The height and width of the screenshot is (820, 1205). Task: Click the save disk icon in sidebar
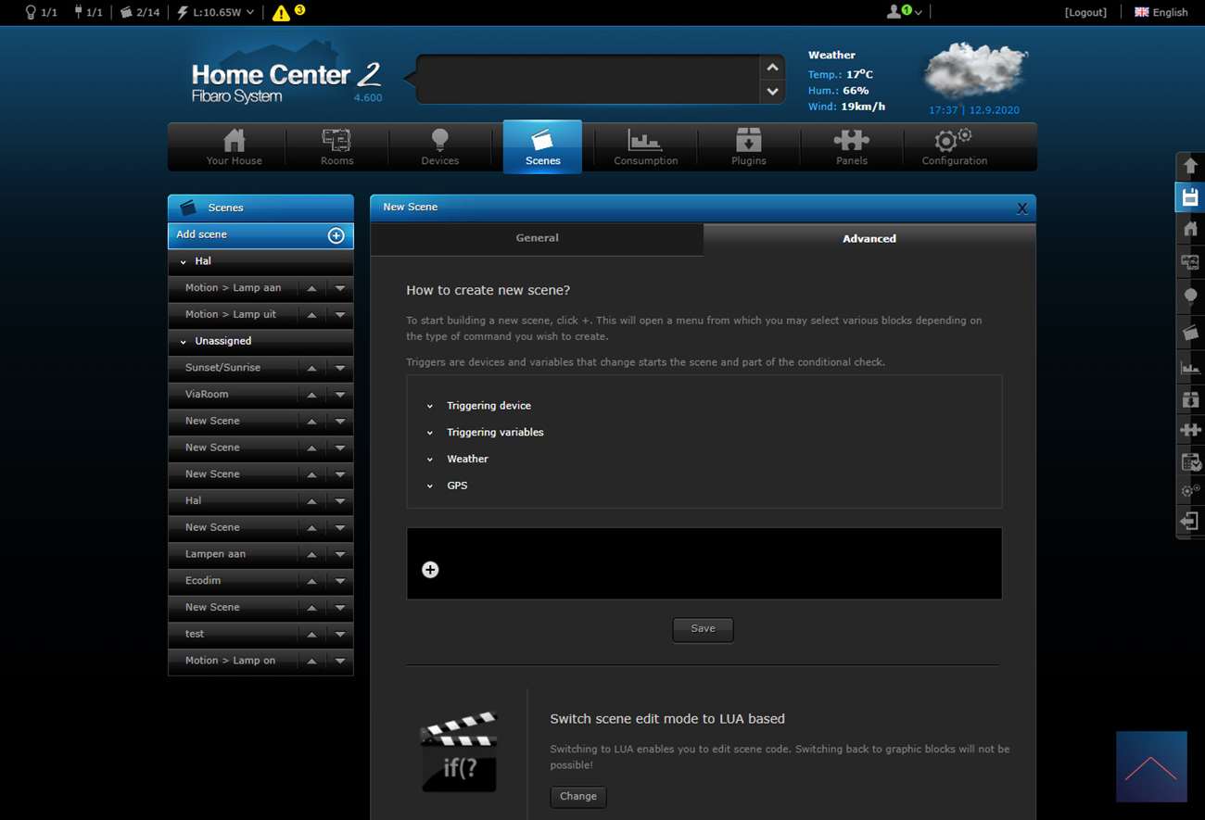coord(1190,197)
